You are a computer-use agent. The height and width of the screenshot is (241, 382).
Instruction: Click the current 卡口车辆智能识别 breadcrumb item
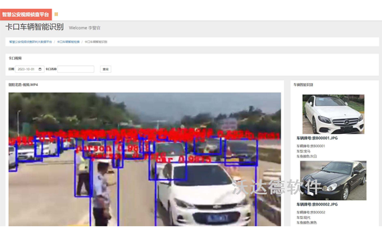tap(96, 42)
